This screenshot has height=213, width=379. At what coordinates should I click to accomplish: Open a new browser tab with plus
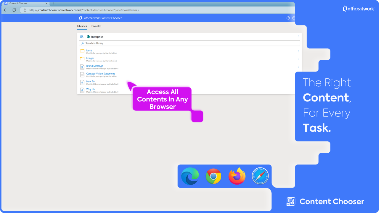[54, 3]
